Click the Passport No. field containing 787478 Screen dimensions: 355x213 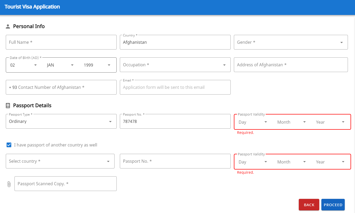click(175, 121)
